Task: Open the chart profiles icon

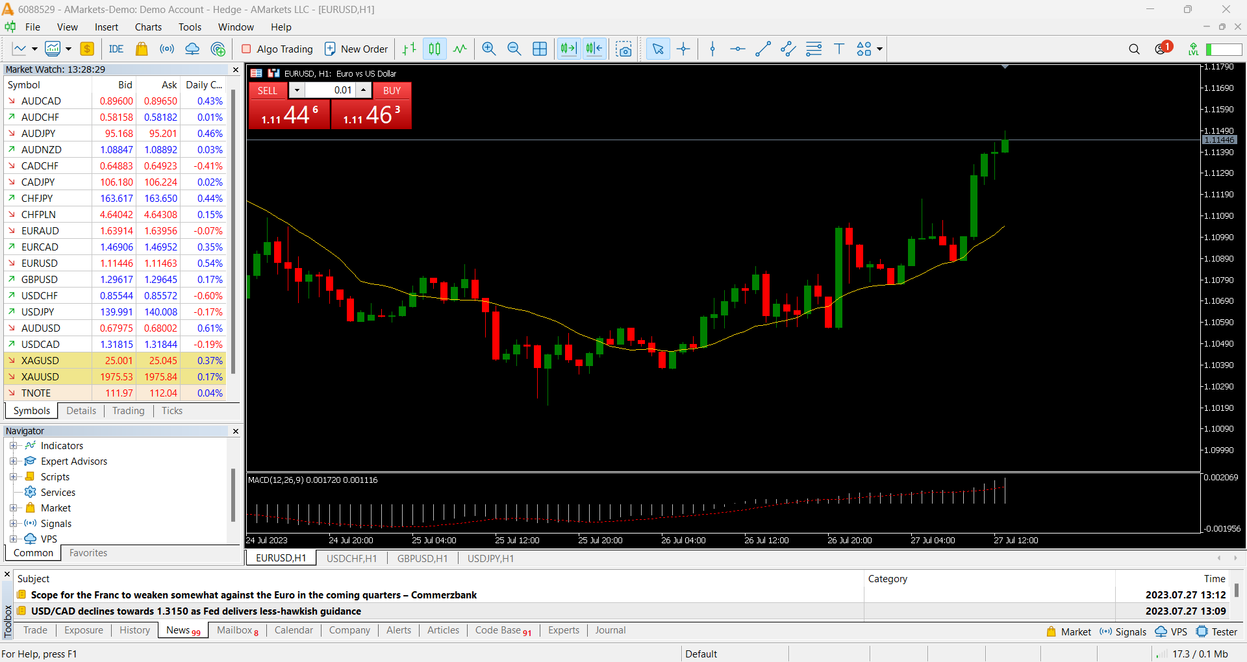Action: [53, 49]
